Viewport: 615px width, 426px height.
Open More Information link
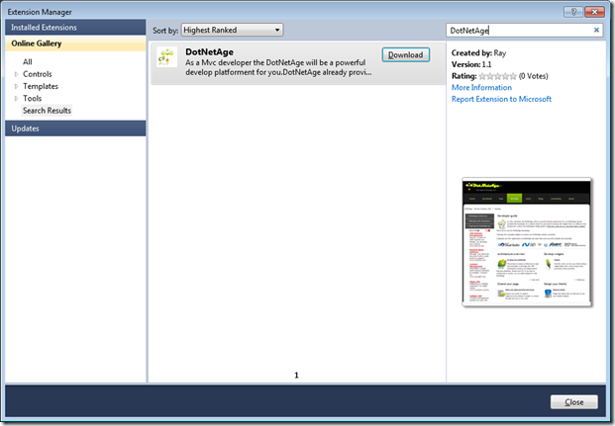click(481, 87)
